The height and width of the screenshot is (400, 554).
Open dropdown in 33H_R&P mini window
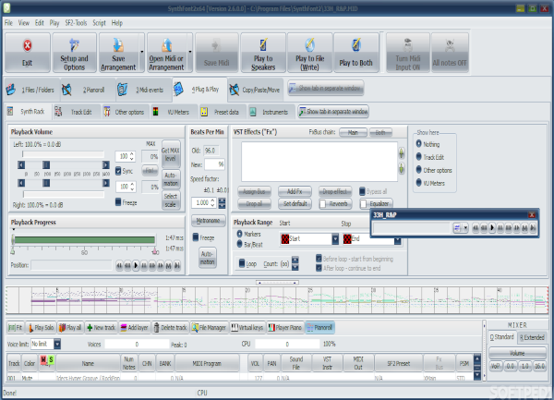pyautogui.click(x=465, y=228)
